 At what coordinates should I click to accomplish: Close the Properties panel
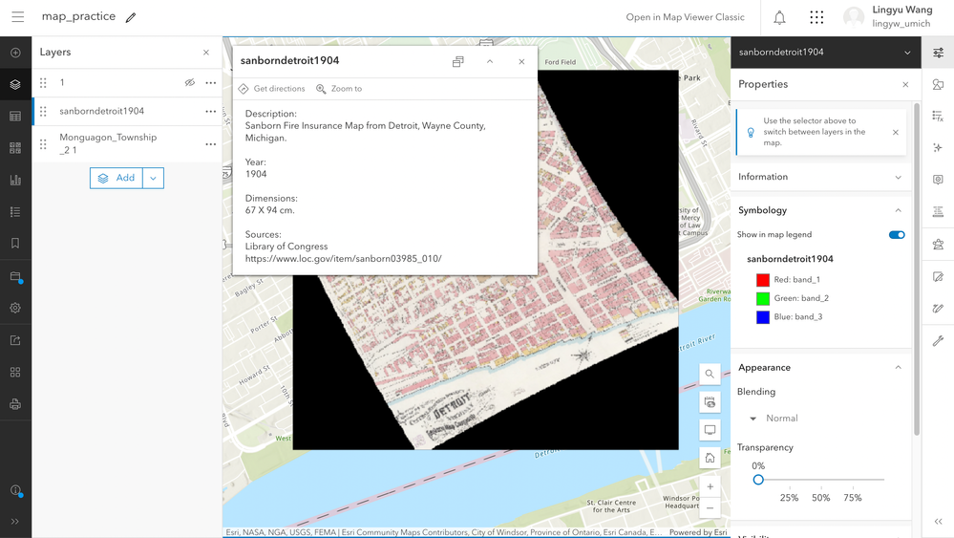coord(905,85)
